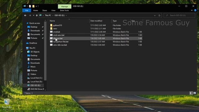Open Documents under This PC
The width and height of the screenshot is (199, 112).
(35, 59)
